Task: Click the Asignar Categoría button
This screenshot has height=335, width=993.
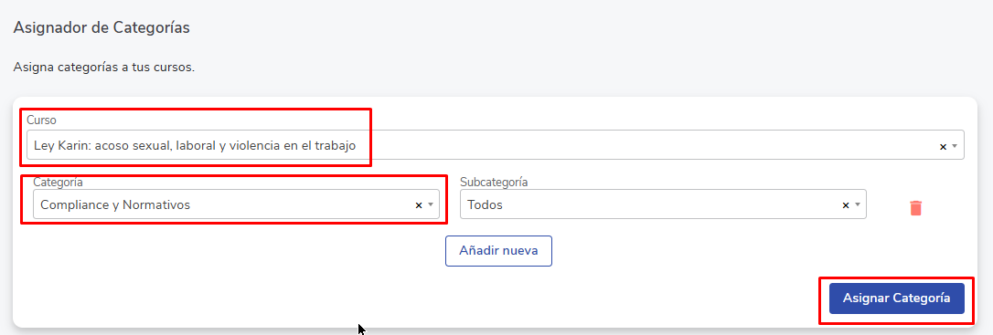Action: [897, 298]
